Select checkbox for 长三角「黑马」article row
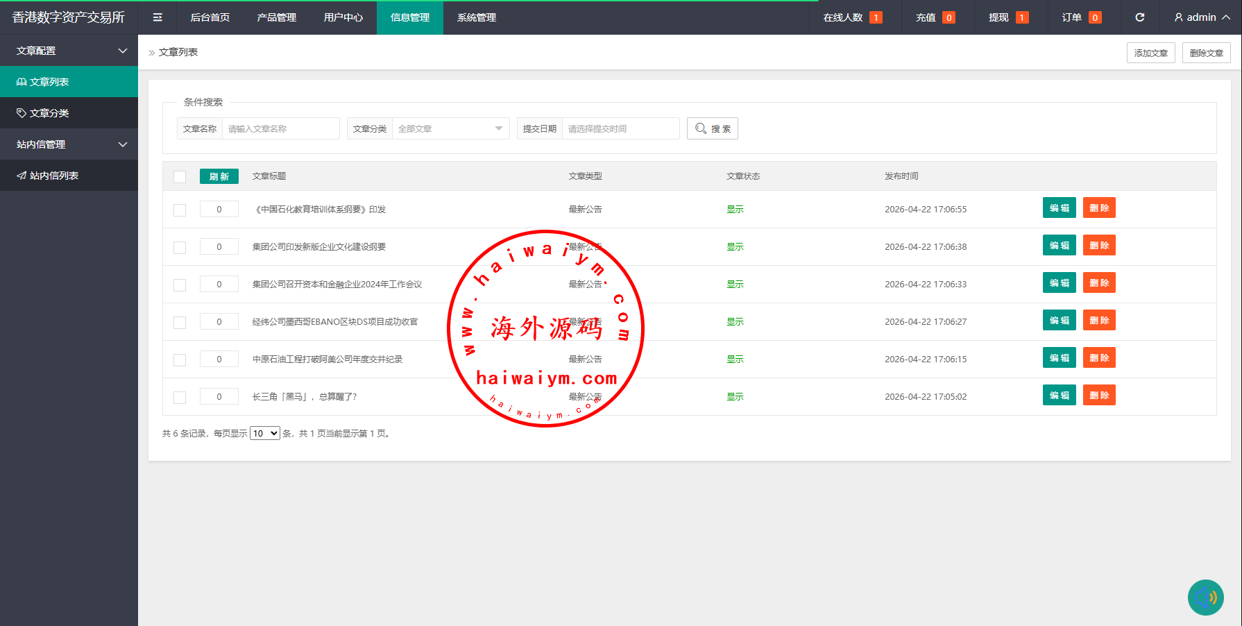This screenshot has width=1242, height=626. tap(180, 397)
